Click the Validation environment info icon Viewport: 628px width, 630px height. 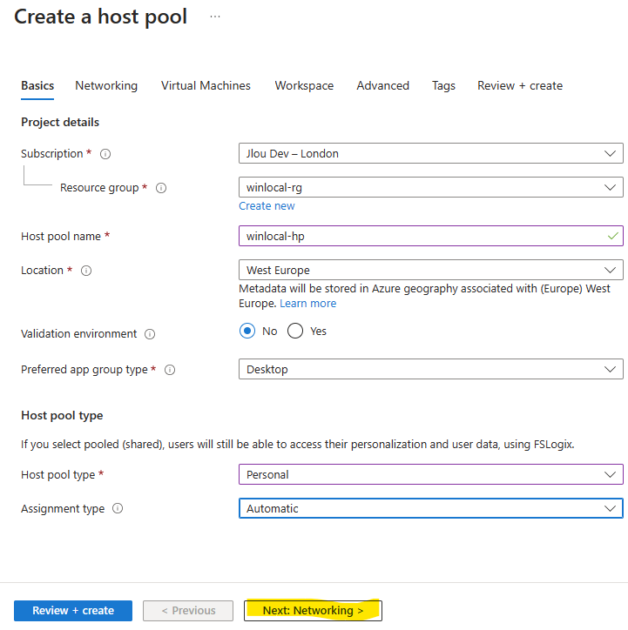(x=150, y=334)
